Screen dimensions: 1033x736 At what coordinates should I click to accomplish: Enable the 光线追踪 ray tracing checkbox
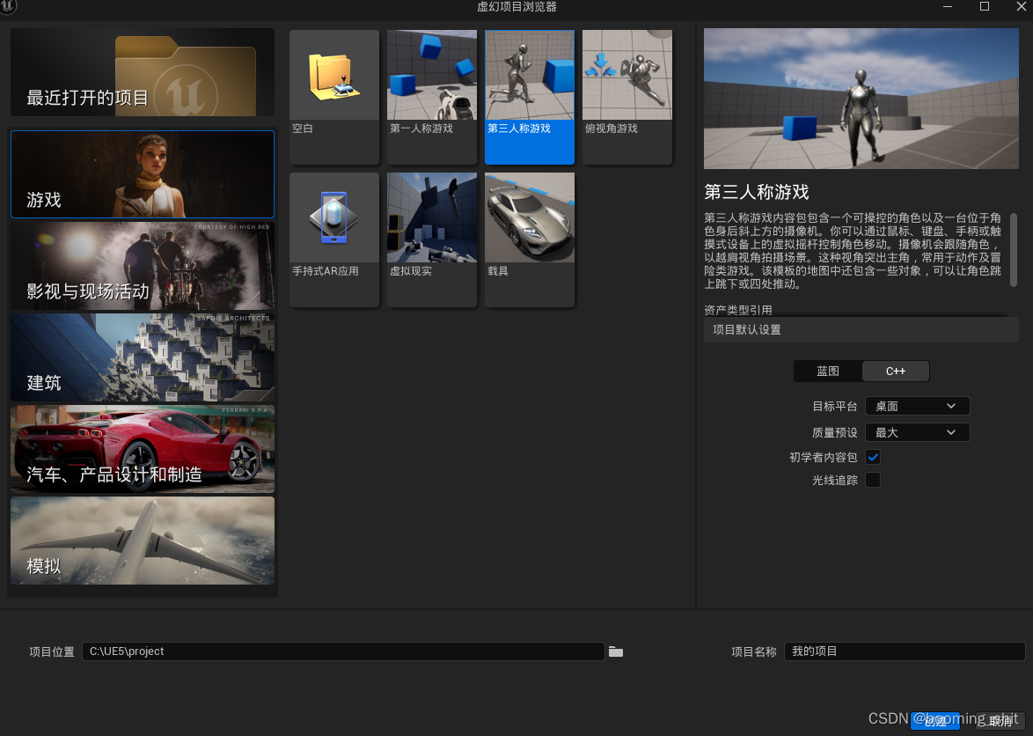click(x=873, y=480)
